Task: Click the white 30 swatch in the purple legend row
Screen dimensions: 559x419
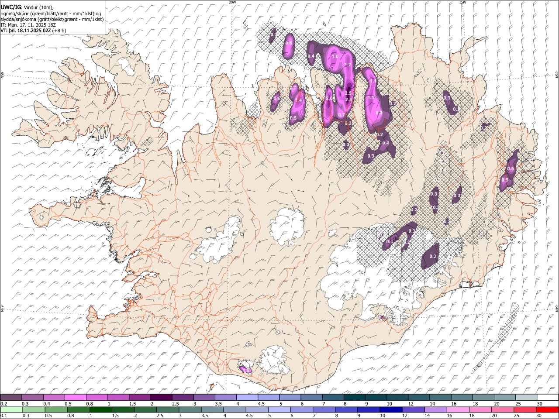Action: tap(547, 397)
